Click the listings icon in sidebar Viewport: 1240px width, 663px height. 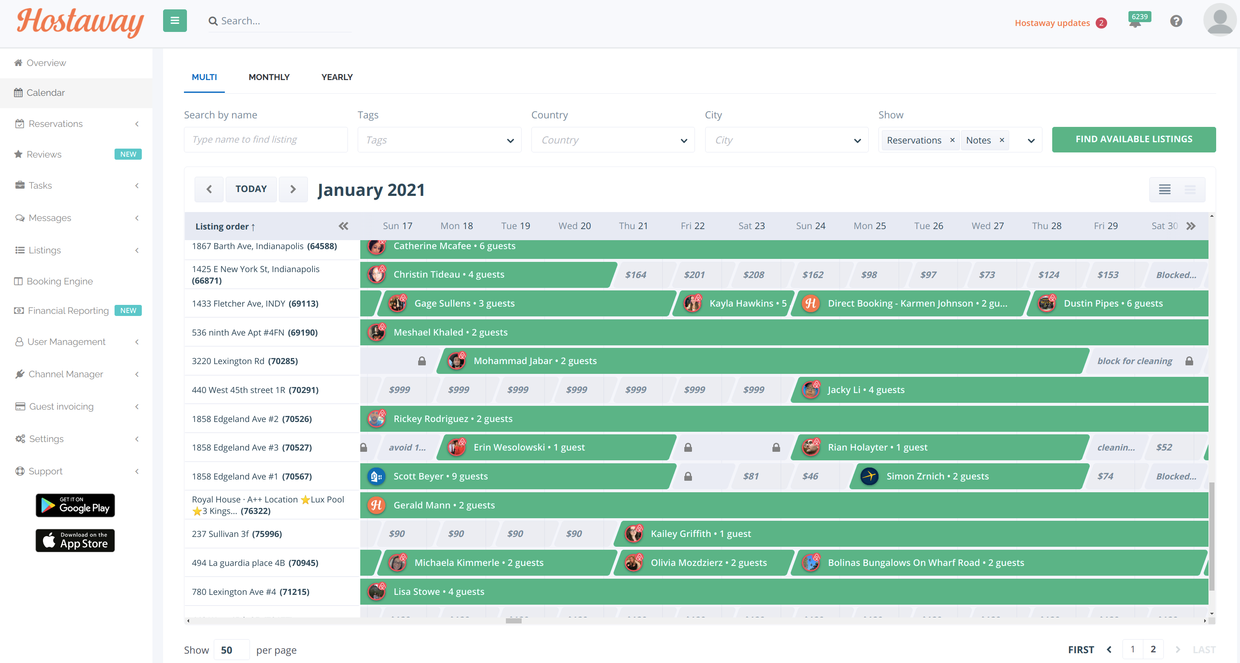[x=18, y=250]
